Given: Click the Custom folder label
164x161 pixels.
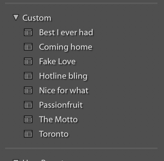Looking at the screenshot, I should [37, 18].
